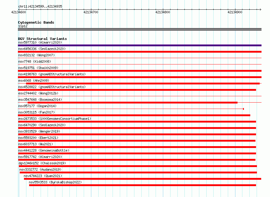The width and height of the screenshot is (270, 197).
Task: Select the nsv957177 (Dogan2014) label
Action: pos(37,106)
